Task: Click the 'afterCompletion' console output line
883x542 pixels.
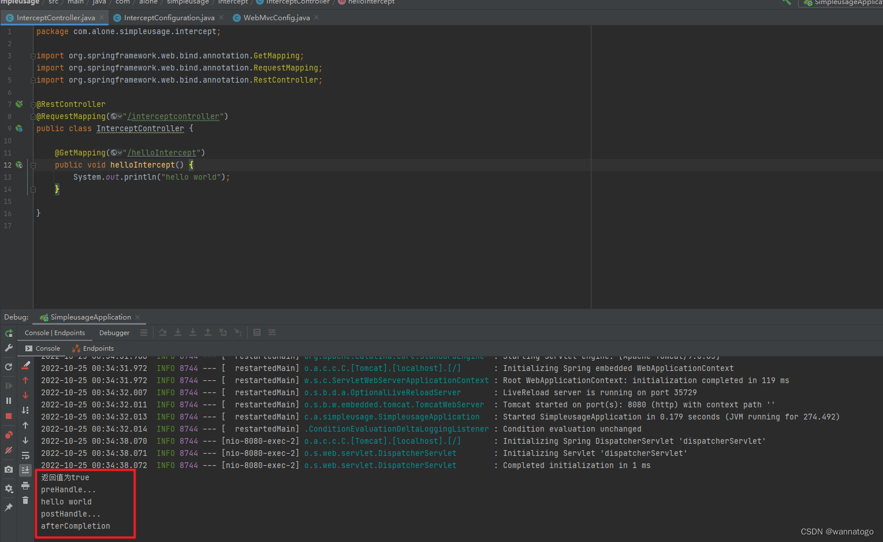Action: (76, 526)
